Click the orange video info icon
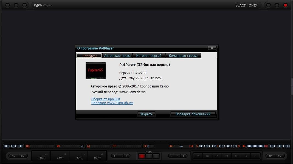 click(x=27, y=146)
